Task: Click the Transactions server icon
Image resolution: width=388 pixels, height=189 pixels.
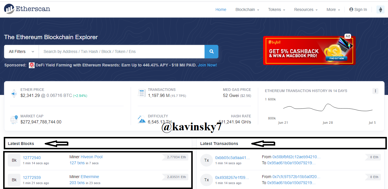Action: click(x=142, y=93)
